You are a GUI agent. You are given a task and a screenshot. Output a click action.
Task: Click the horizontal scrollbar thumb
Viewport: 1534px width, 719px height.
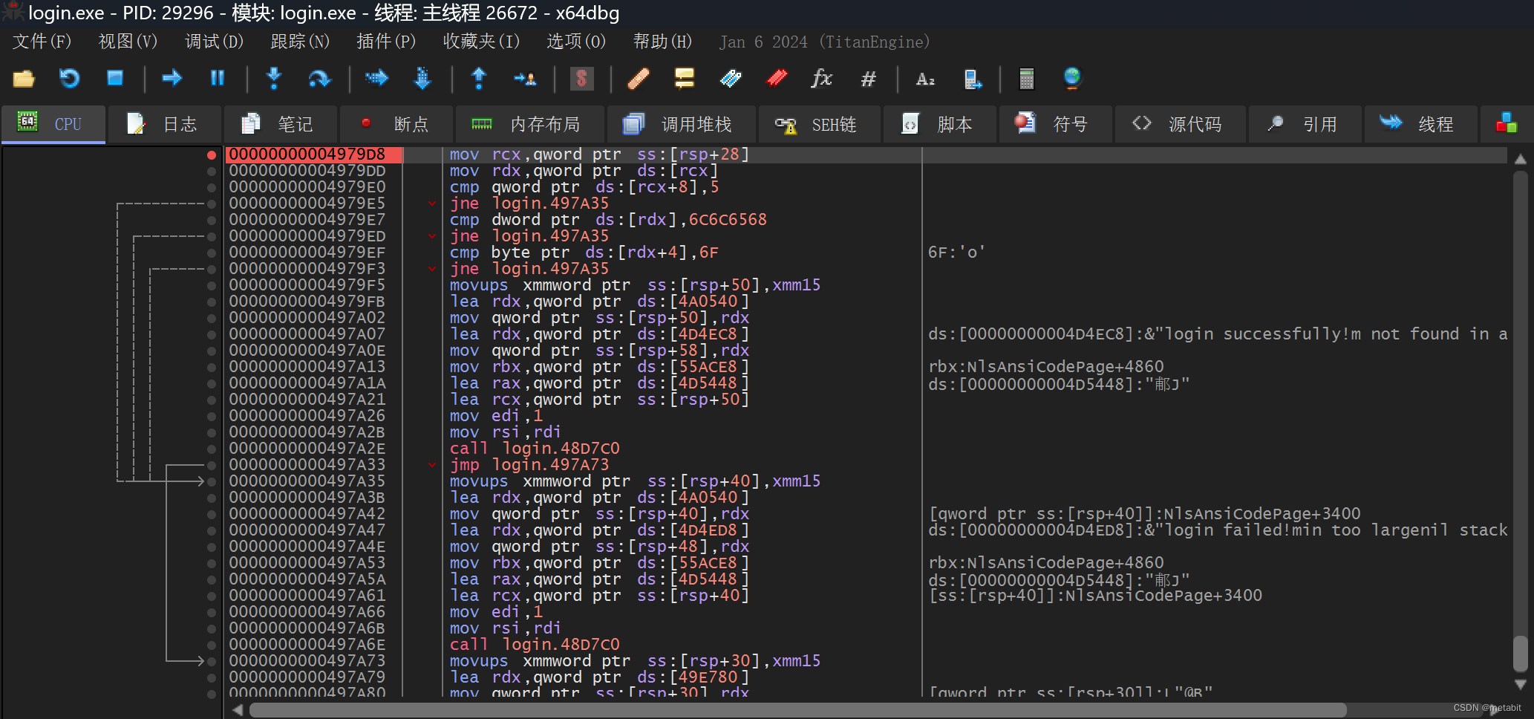point(797,710)
